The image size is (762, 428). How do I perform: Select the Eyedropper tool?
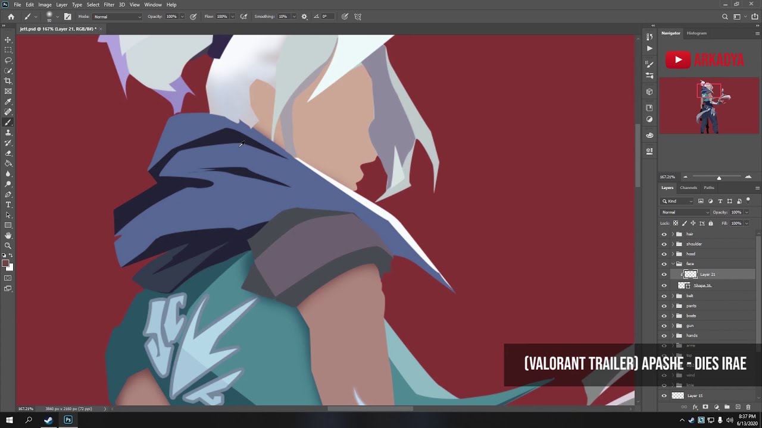8,102
